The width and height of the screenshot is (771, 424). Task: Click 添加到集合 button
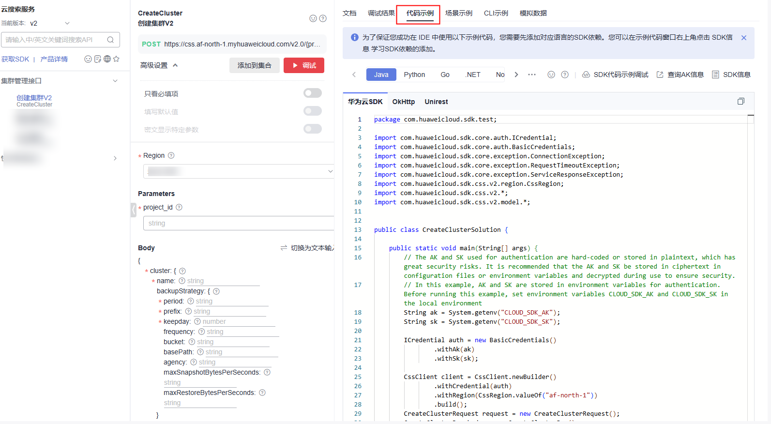click(255, 65)
